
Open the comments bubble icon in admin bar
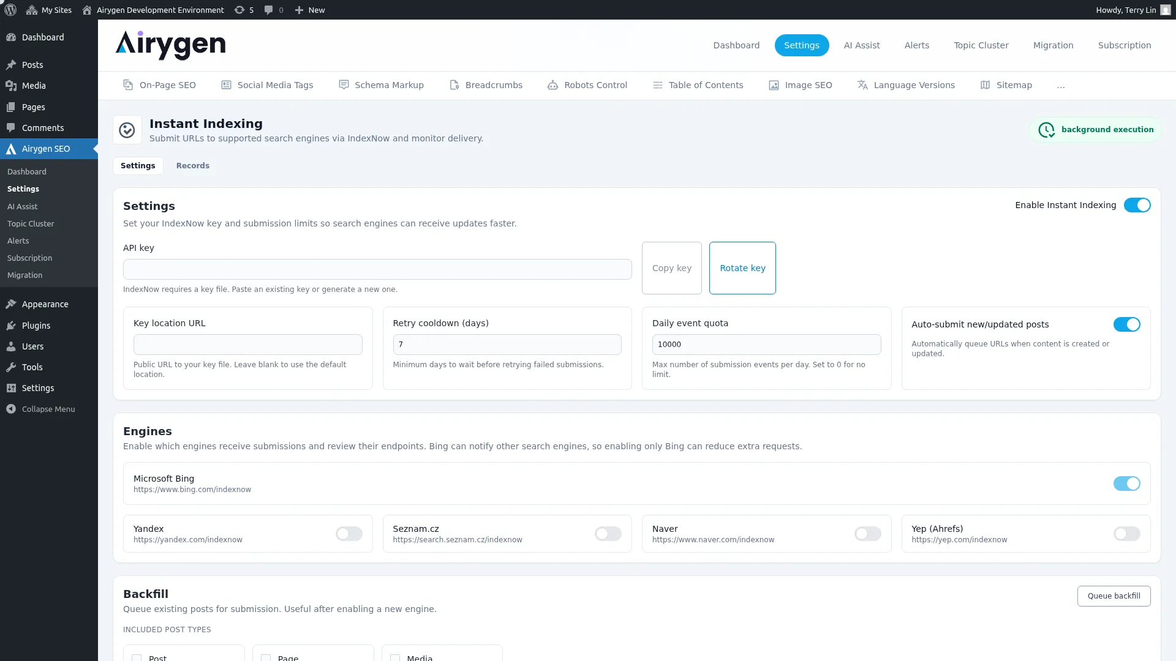268,10
